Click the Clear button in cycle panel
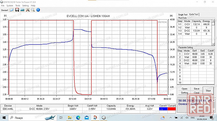 tap(197, 93)
